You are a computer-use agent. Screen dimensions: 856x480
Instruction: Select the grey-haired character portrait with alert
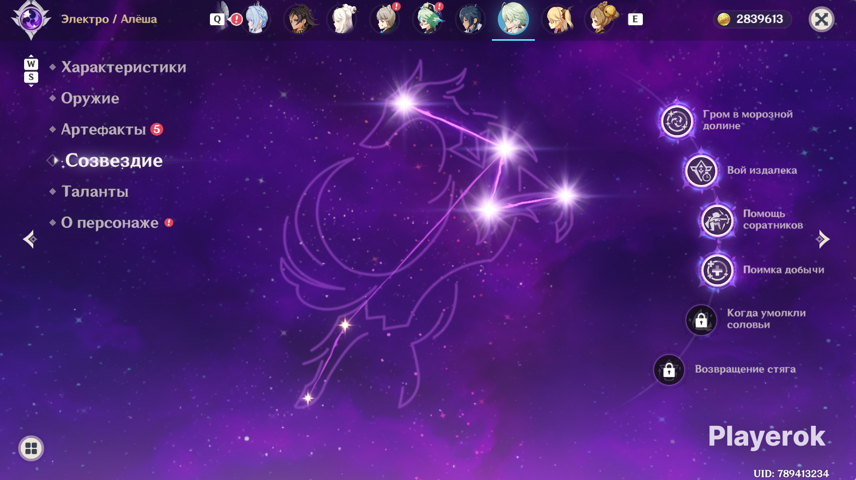pyautogui.click(x=385, y=19)
